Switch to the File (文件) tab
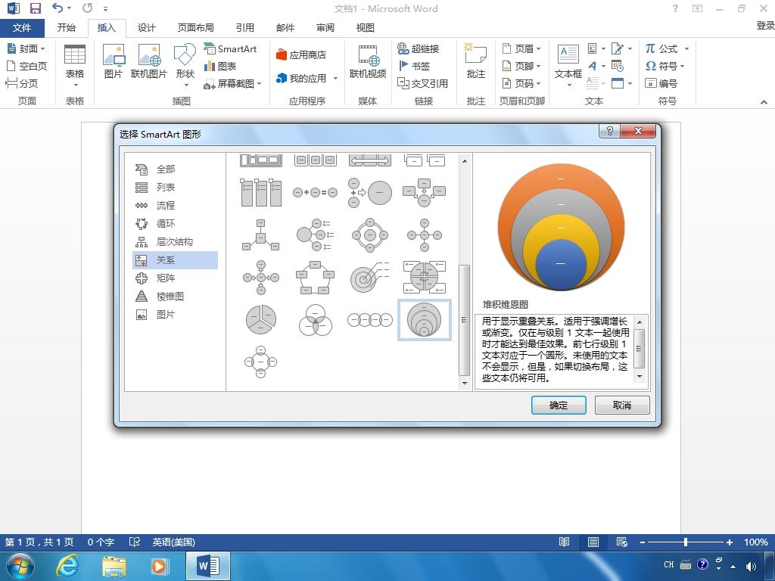 pyautogui.click(x=22, y=28)
